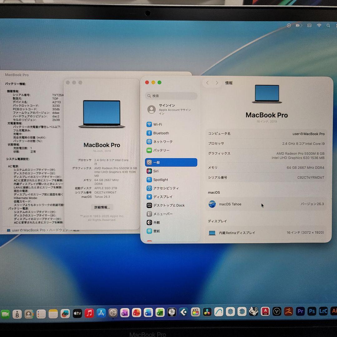
Task: Select 一般 in the Settings sidebar
Action: [x=171, y=162]
